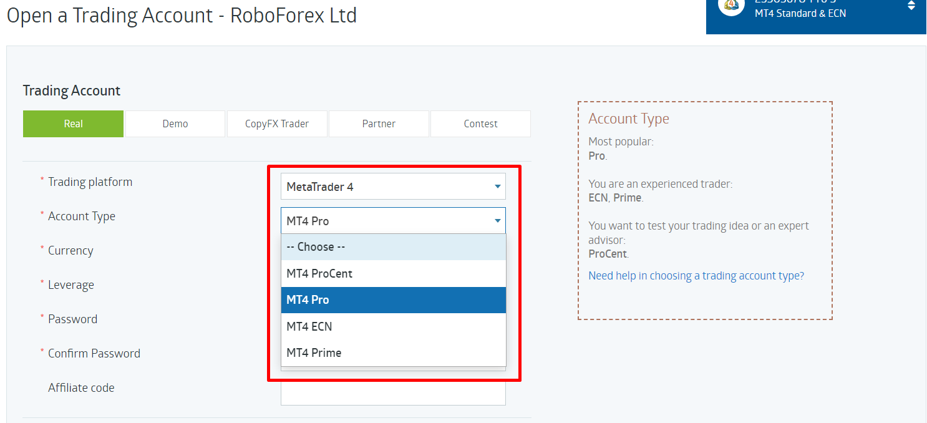Image resolution: width=927 pixels, height=423 pixels.
Task: Pick MT4 Prime account type
Action: [393, 352]
